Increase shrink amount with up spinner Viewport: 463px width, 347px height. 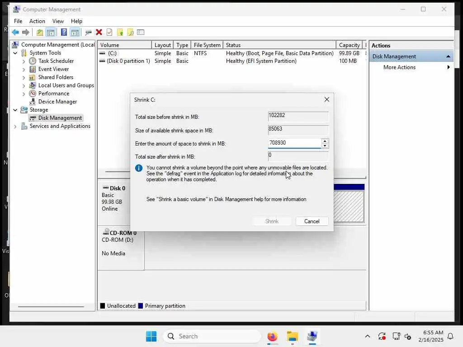[x=325, y=141]
